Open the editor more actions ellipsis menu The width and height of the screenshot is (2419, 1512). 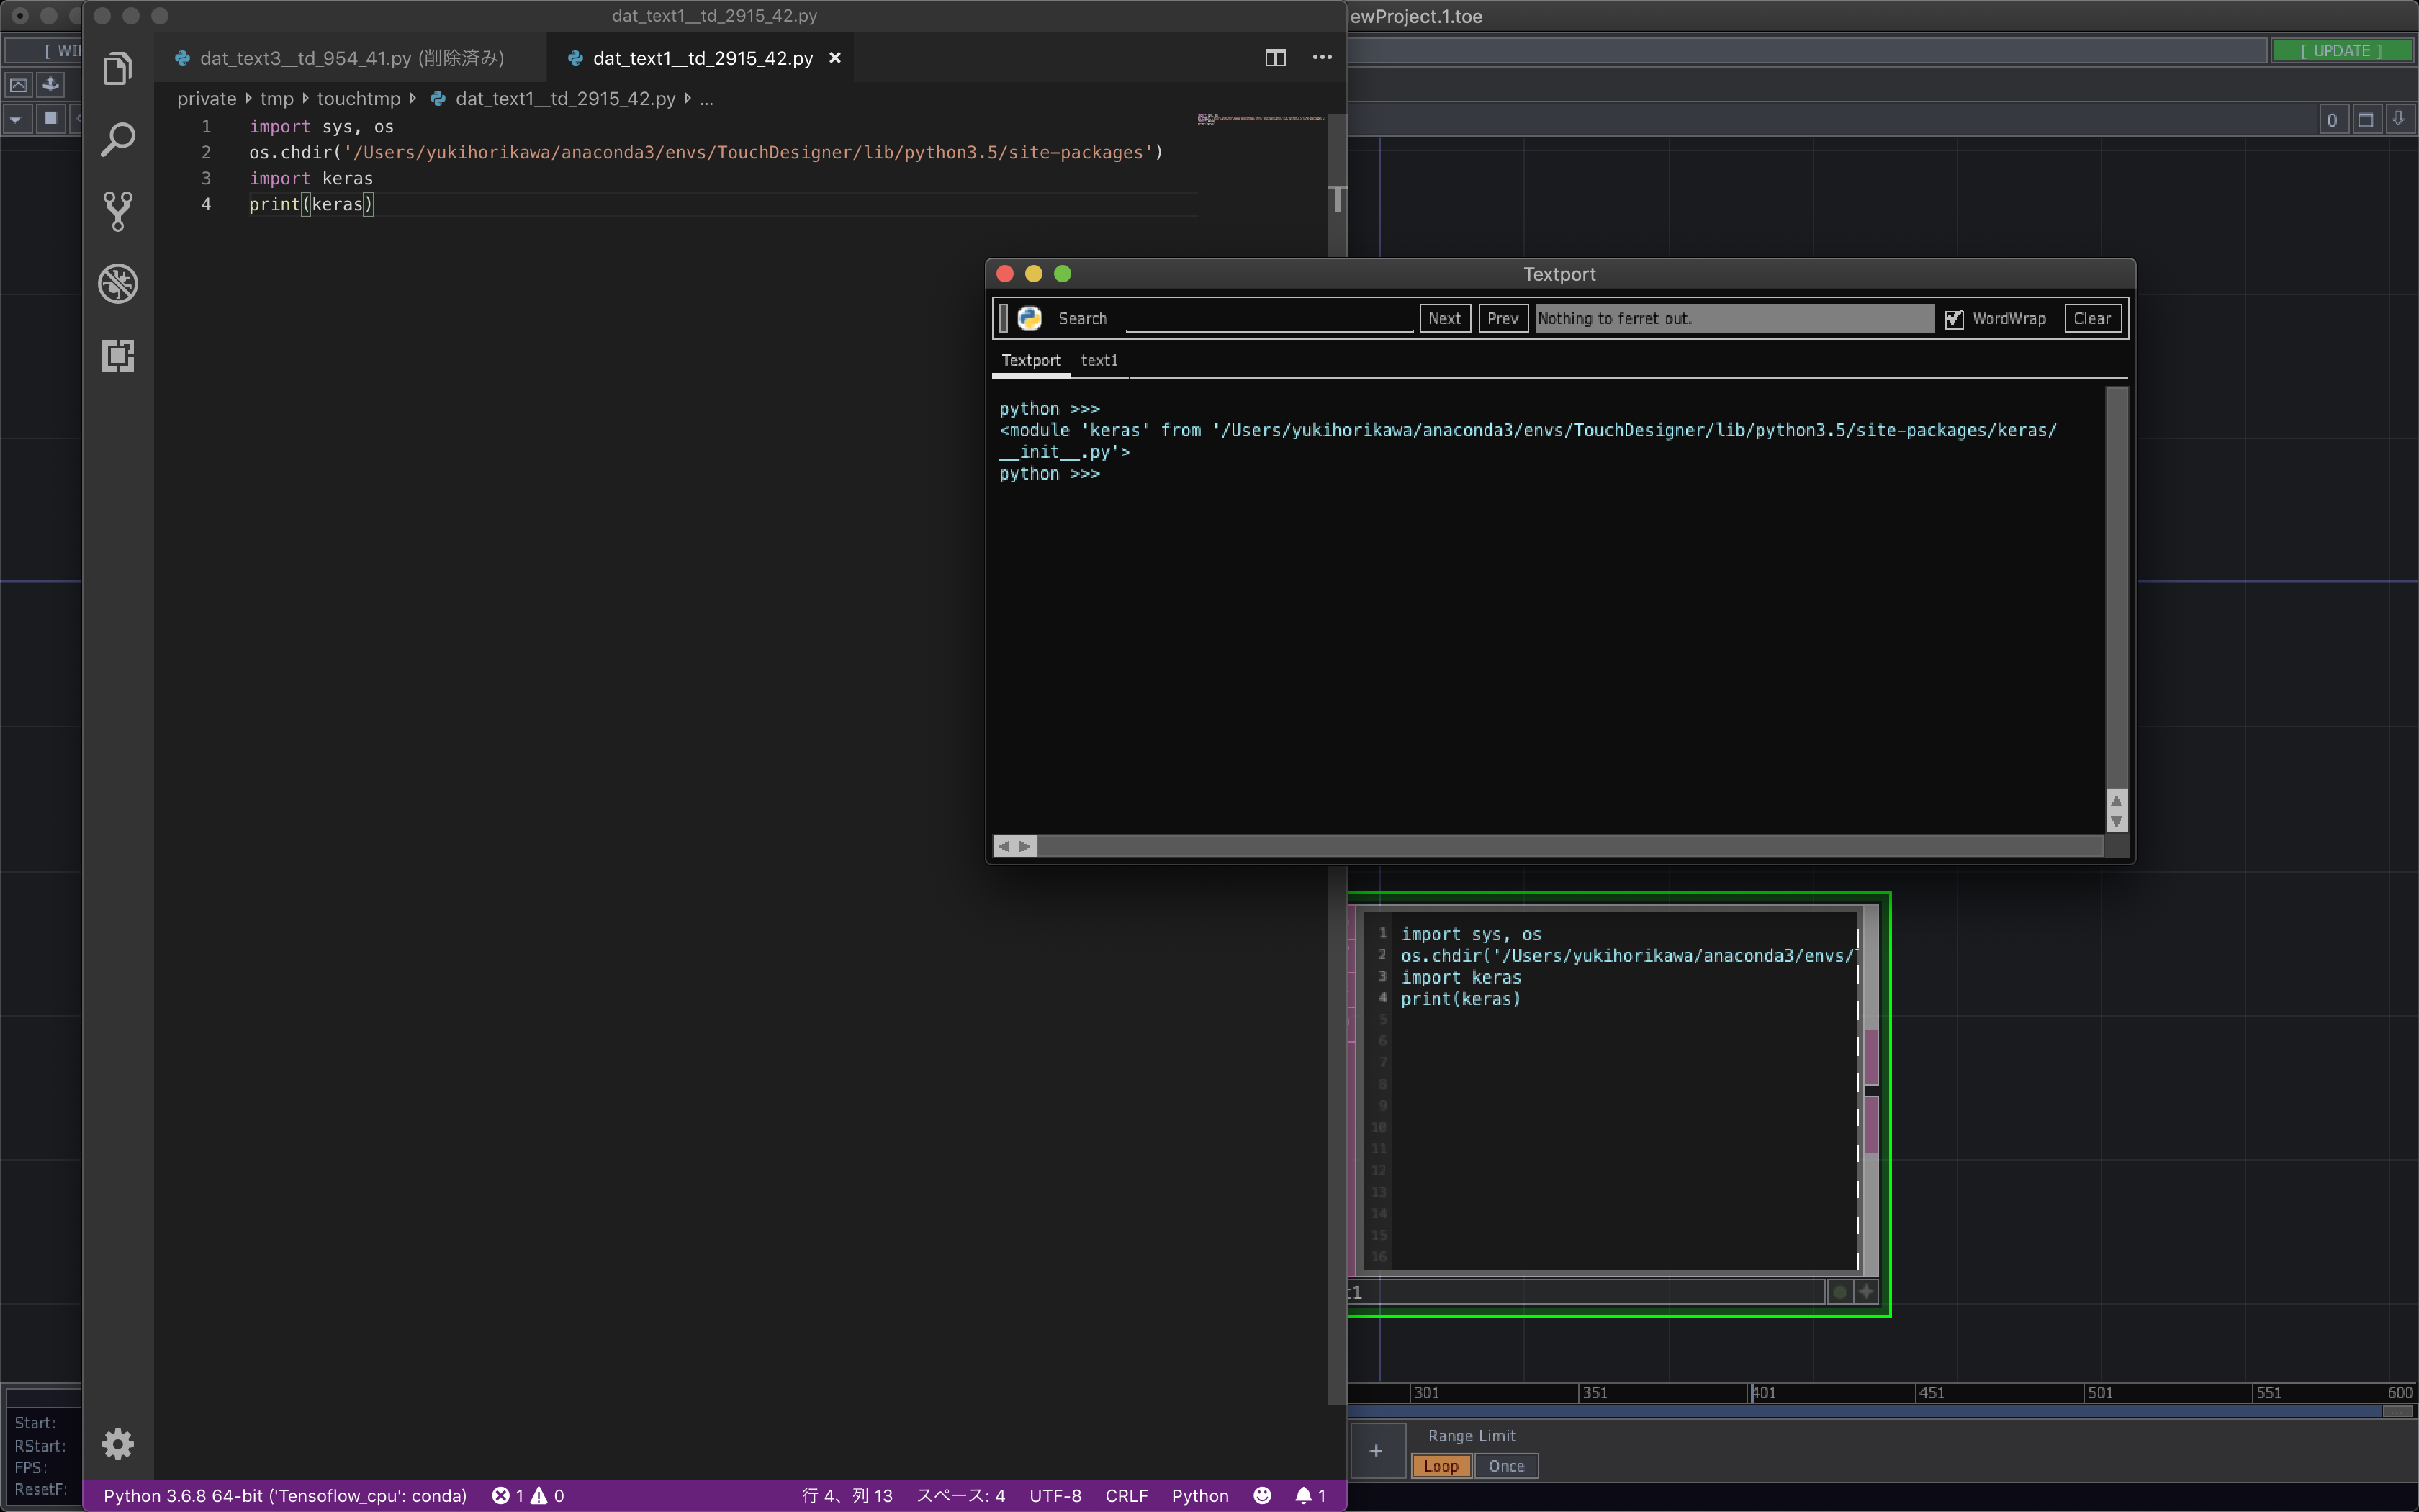point(1322,58)
